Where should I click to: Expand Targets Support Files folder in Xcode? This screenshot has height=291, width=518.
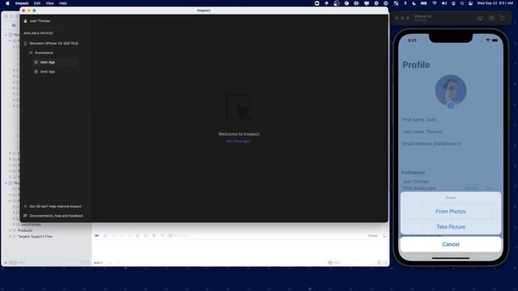point(11,236)
